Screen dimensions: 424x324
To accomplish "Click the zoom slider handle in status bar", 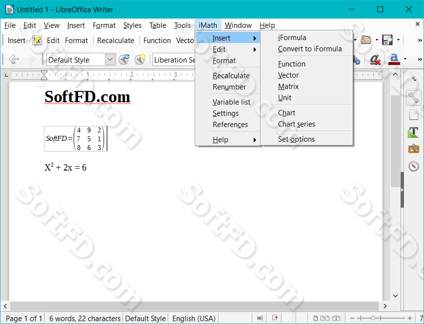I will pos(373,318).
